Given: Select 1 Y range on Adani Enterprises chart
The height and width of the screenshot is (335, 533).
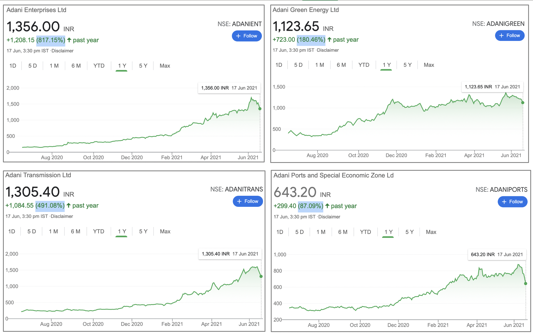Looking at the screenshot, I should [122, 66].
